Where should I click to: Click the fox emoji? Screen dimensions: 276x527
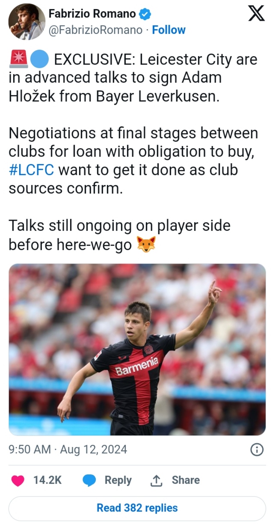click(146, 244)
